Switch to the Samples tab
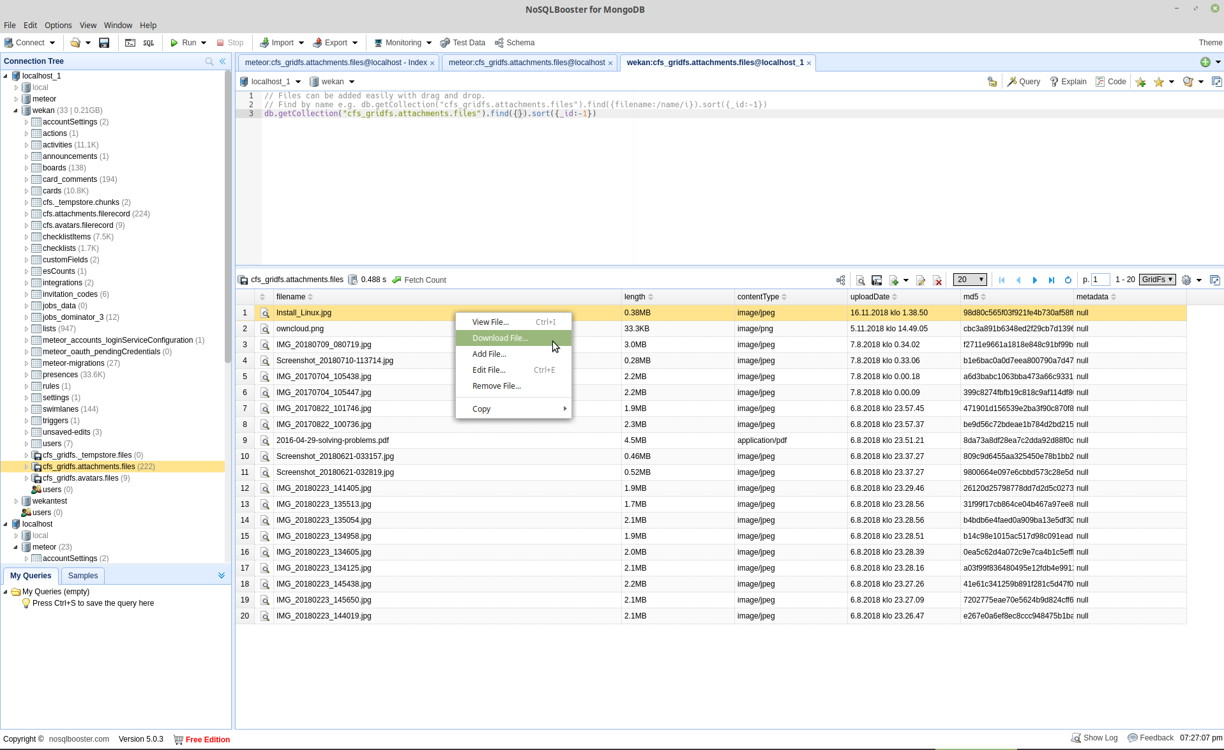This screenshot has width=1224, height=750. [x=83, y=576]
